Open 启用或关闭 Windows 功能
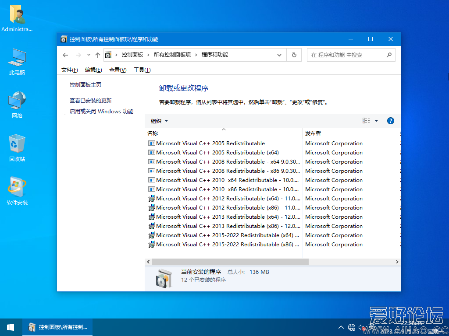449x336 pixels. click(102, 111)
